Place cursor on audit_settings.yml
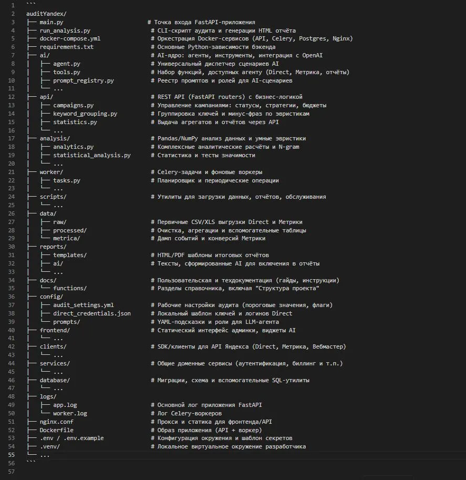The width and height of the screenshot is (466, 480). coord(84,305)
